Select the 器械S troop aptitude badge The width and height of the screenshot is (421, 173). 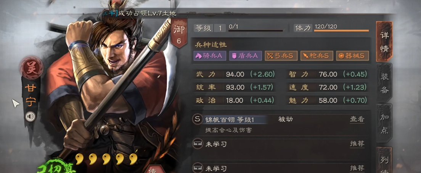[x=352, y=55]
